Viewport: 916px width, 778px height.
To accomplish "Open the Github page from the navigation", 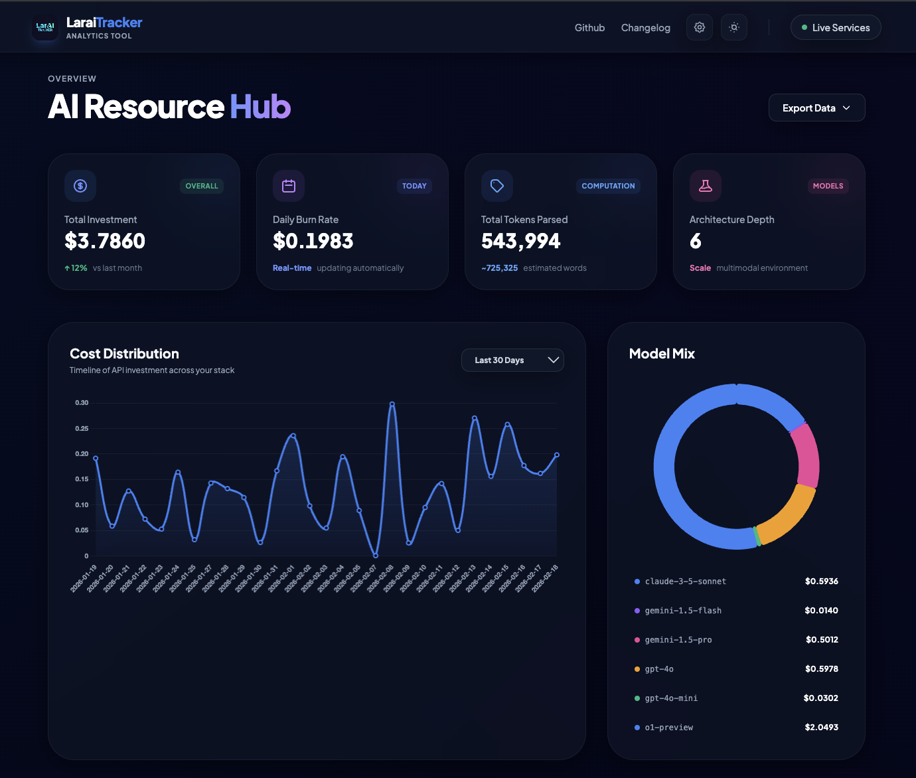I will [589, 27].
